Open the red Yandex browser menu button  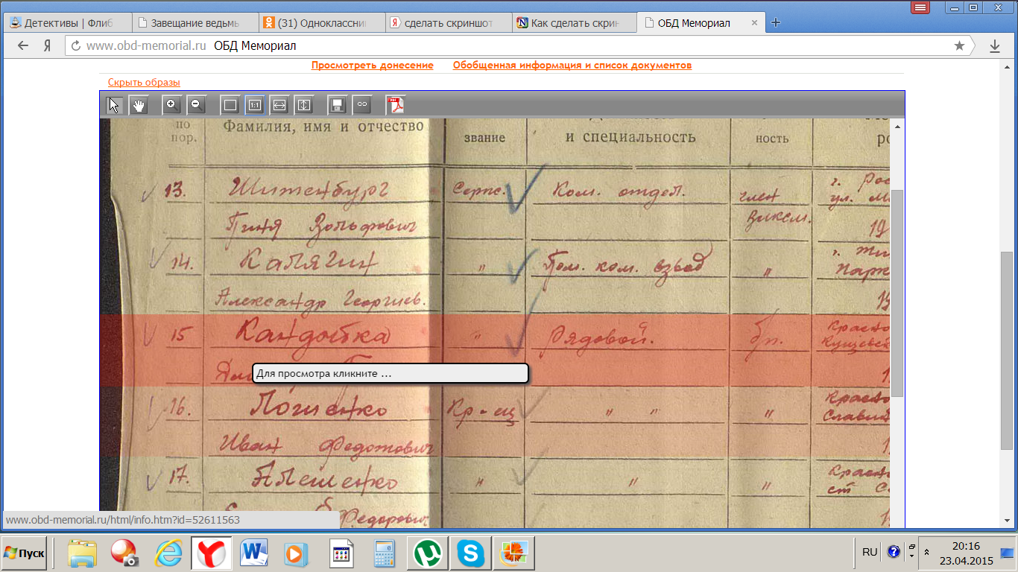(920, 7)
